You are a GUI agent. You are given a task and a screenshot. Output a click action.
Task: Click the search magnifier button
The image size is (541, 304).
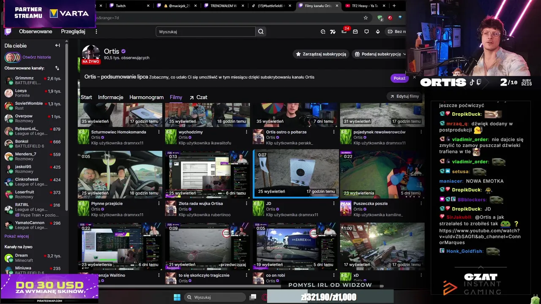261,32
